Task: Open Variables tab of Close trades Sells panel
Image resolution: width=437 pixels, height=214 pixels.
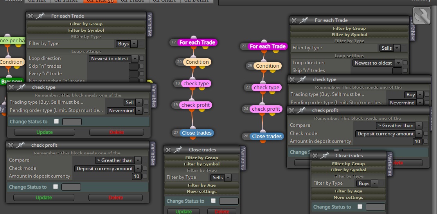Action: pyautogui.click(x=243, y=158)
